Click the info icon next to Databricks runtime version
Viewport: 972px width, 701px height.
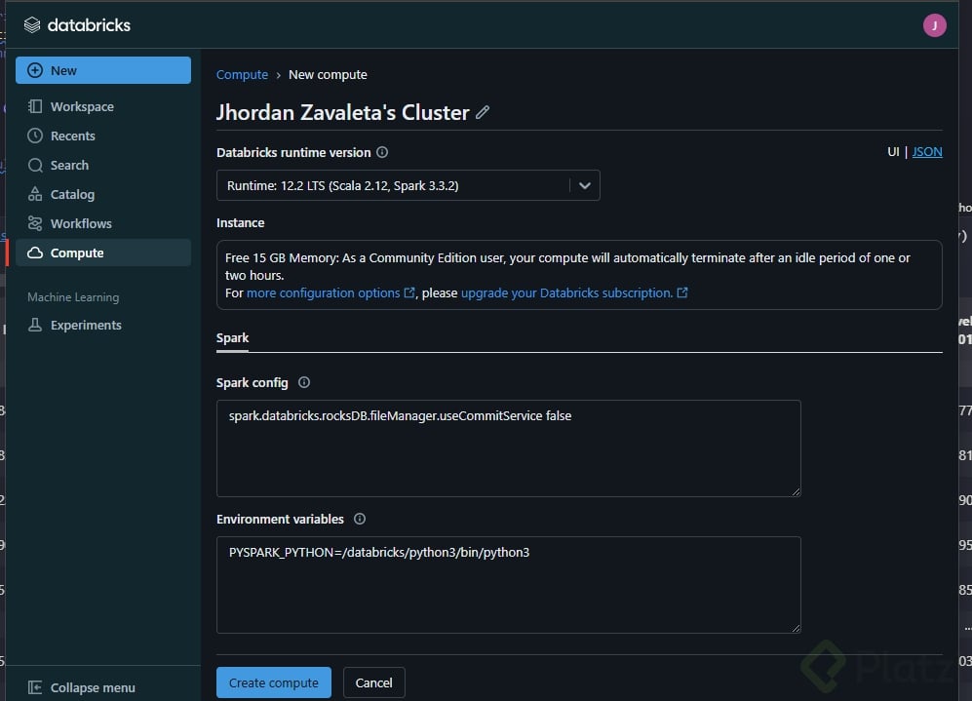coord(382,152)
